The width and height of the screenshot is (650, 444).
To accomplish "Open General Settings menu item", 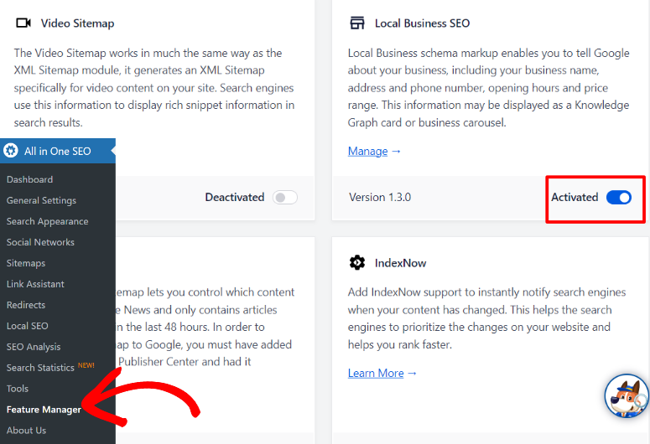I will click(x=41, y=200).
